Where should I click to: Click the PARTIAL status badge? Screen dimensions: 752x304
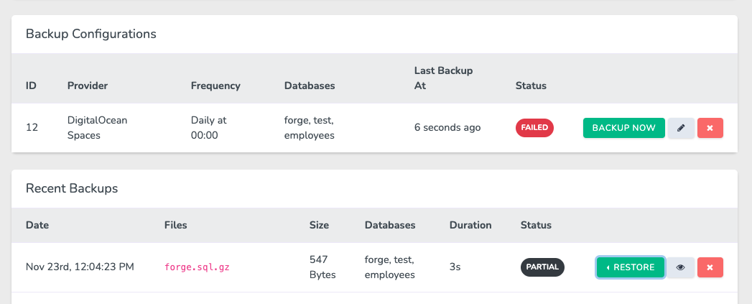(542, 267)
